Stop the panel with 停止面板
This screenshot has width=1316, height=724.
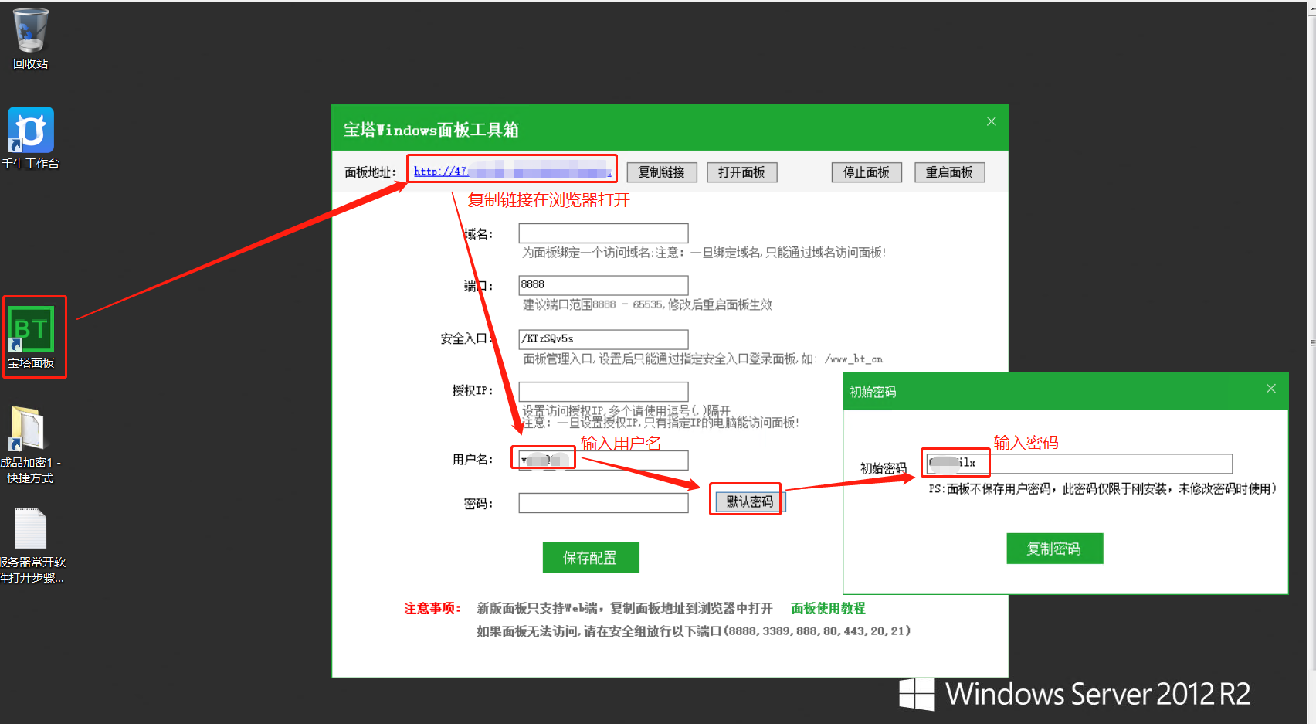pyautogui.click(x=867, y=172)
